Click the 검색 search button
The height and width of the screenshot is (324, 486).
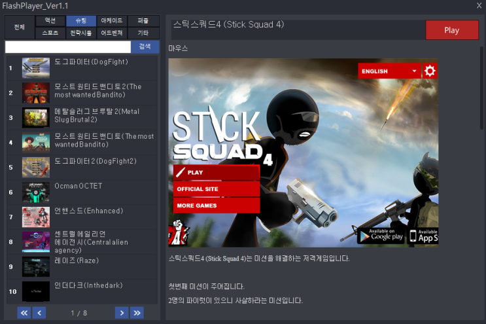[x=145, y=47]
